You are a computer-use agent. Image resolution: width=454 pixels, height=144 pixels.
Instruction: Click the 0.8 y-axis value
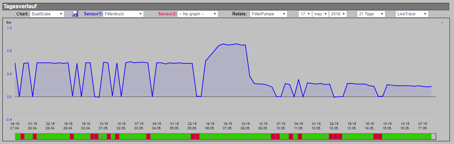coord(10,51)
